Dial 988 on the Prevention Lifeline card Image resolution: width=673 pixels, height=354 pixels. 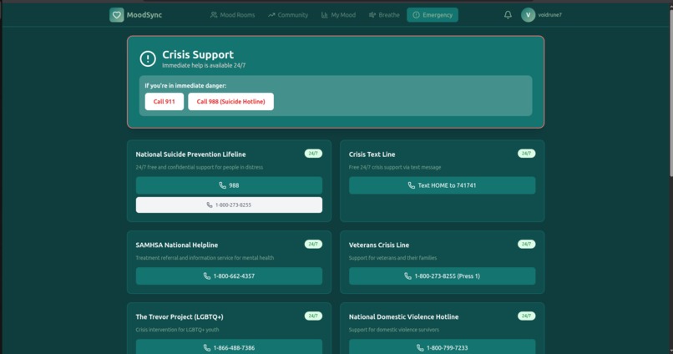(x=229, y=185)
